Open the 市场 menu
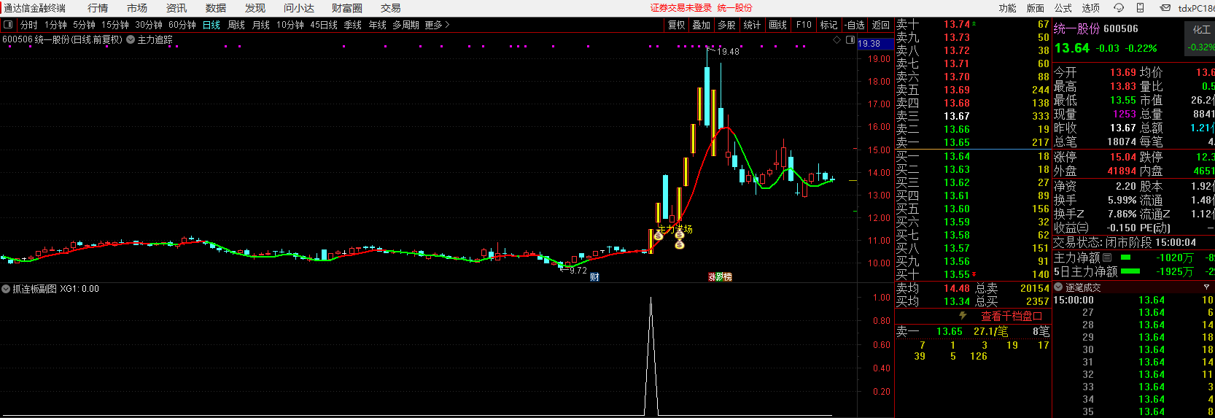 pyautogui.click(x=137, y=8)
